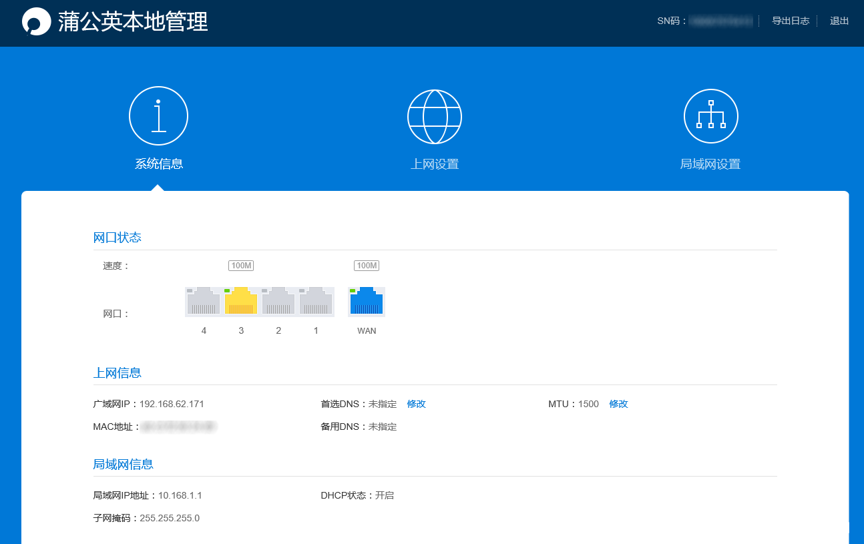This screenshot has height=544, width=864.
Task: Click the MAC地址 label
Action: (117, 427)
